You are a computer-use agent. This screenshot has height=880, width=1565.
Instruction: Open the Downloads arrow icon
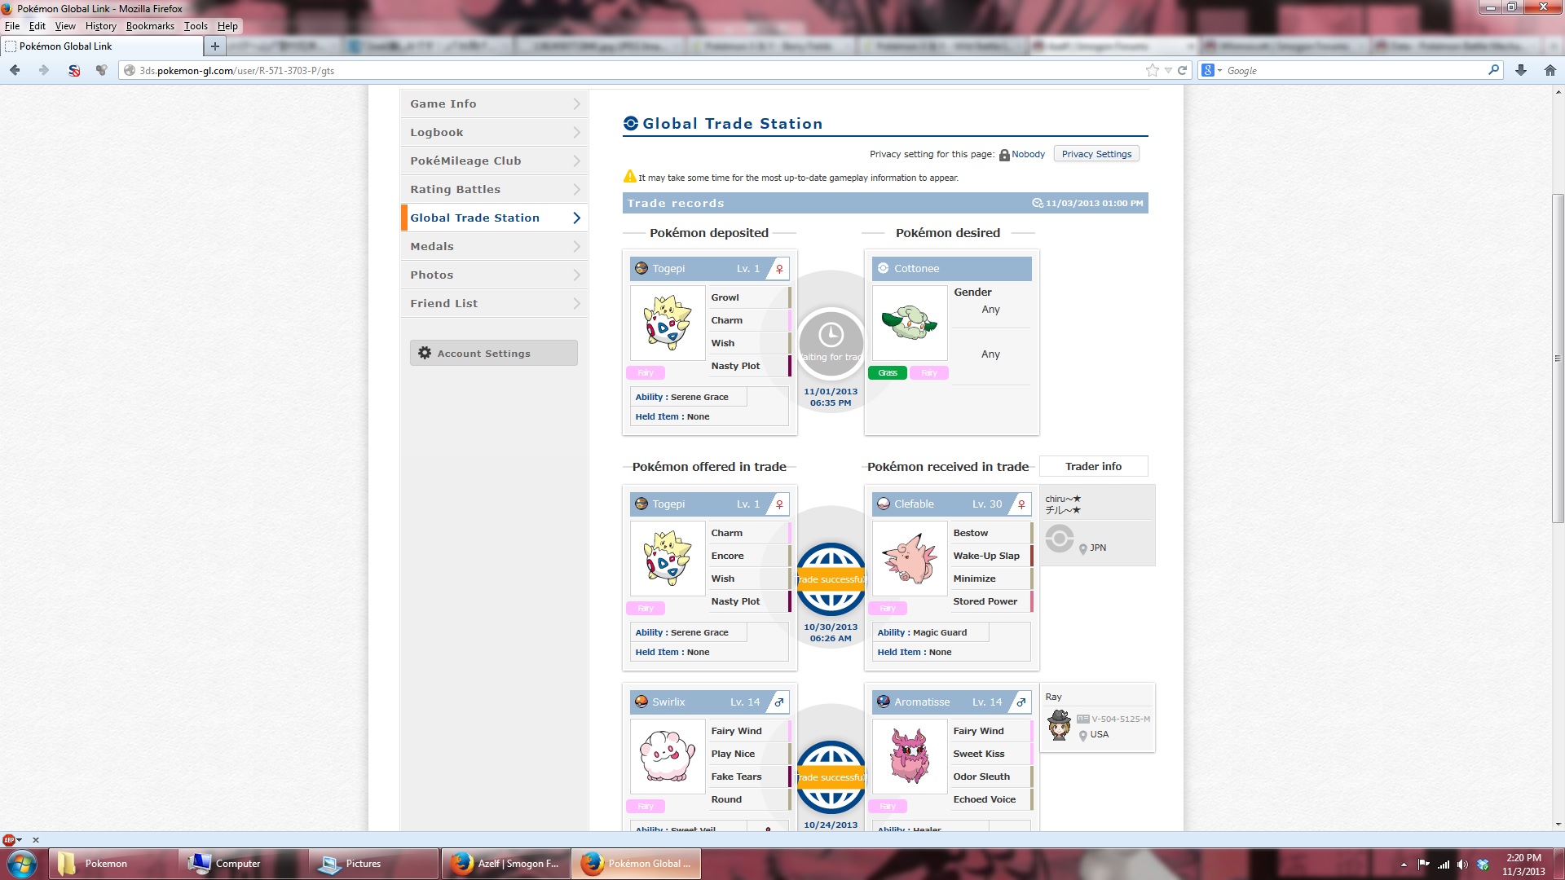point(1521,71)
